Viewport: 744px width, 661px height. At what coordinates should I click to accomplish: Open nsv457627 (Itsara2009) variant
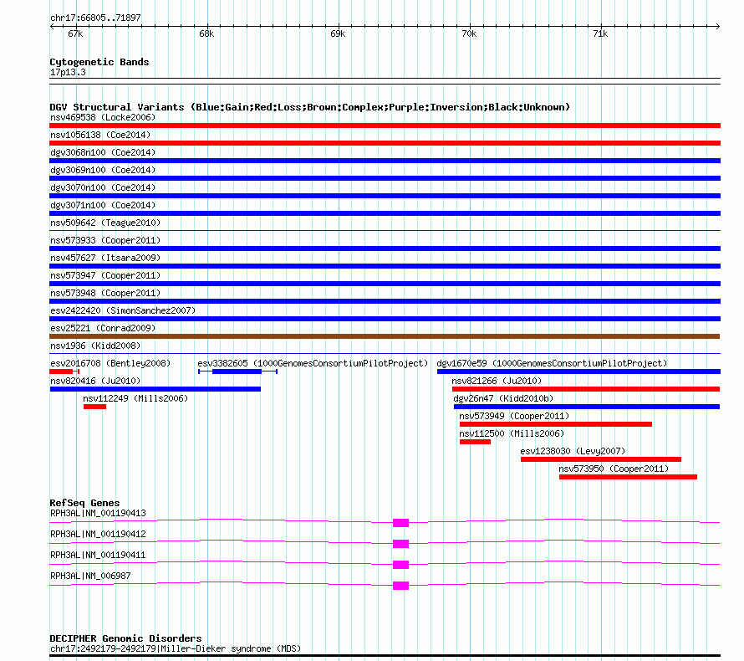(x=105, y=258)
